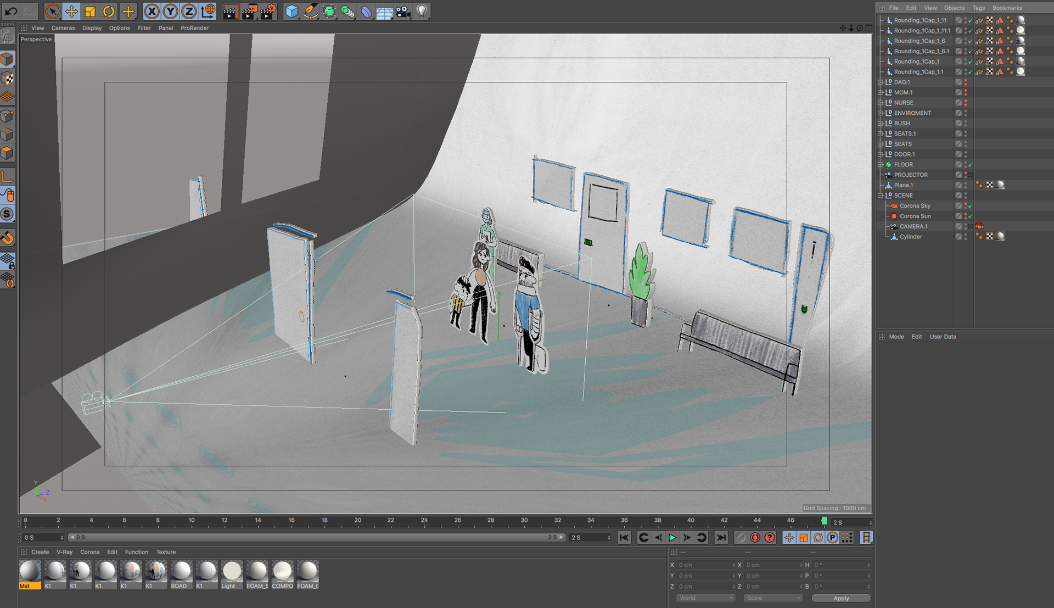Click the Camera object icon in toolbar
1054x608 pixels.
click(403, 12)
